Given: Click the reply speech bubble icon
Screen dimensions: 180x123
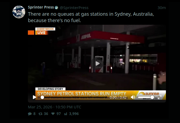Looking at the screenshot, I should click(x=30, y=114).
